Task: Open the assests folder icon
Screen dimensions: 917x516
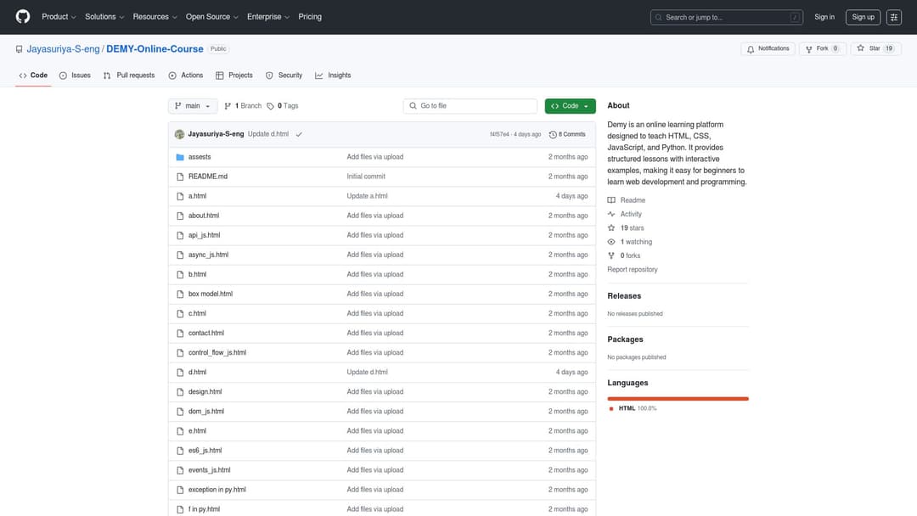Action: pos(180,157)
